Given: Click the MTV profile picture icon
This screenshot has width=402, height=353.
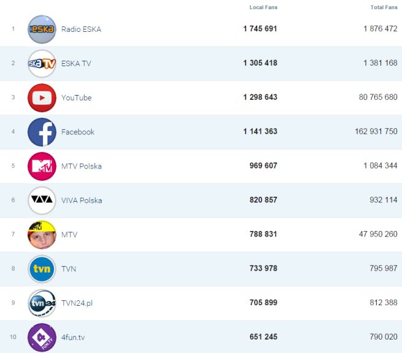Looking at the screenshot, I should click(x=42, y=235).
